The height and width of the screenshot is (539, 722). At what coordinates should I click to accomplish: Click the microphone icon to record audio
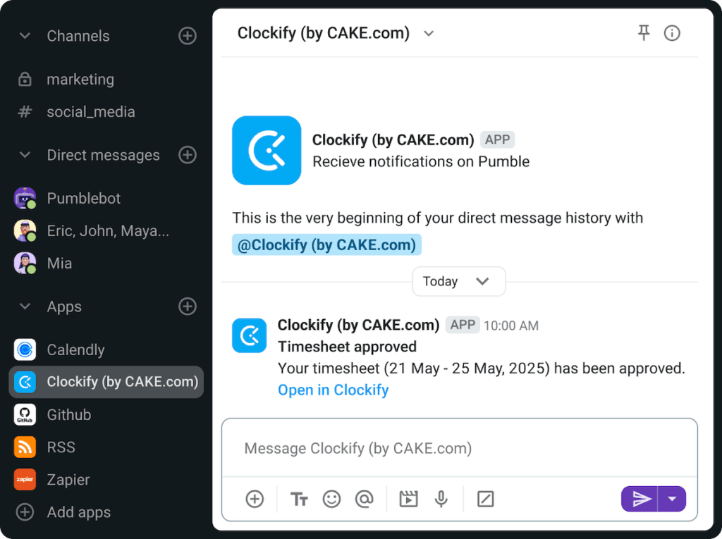coord(441,499)
